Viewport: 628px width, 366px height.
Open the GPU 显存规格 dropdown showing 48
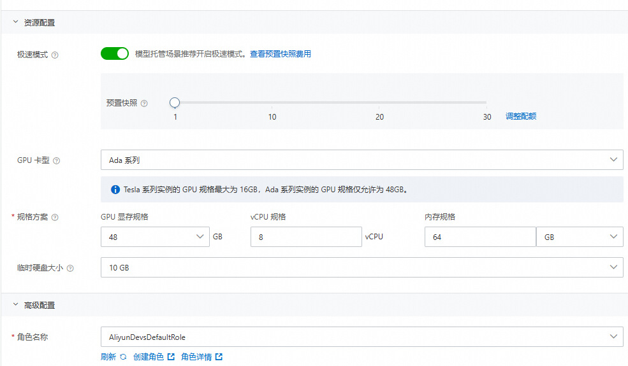pyautogui.click(x=154, y=237)
